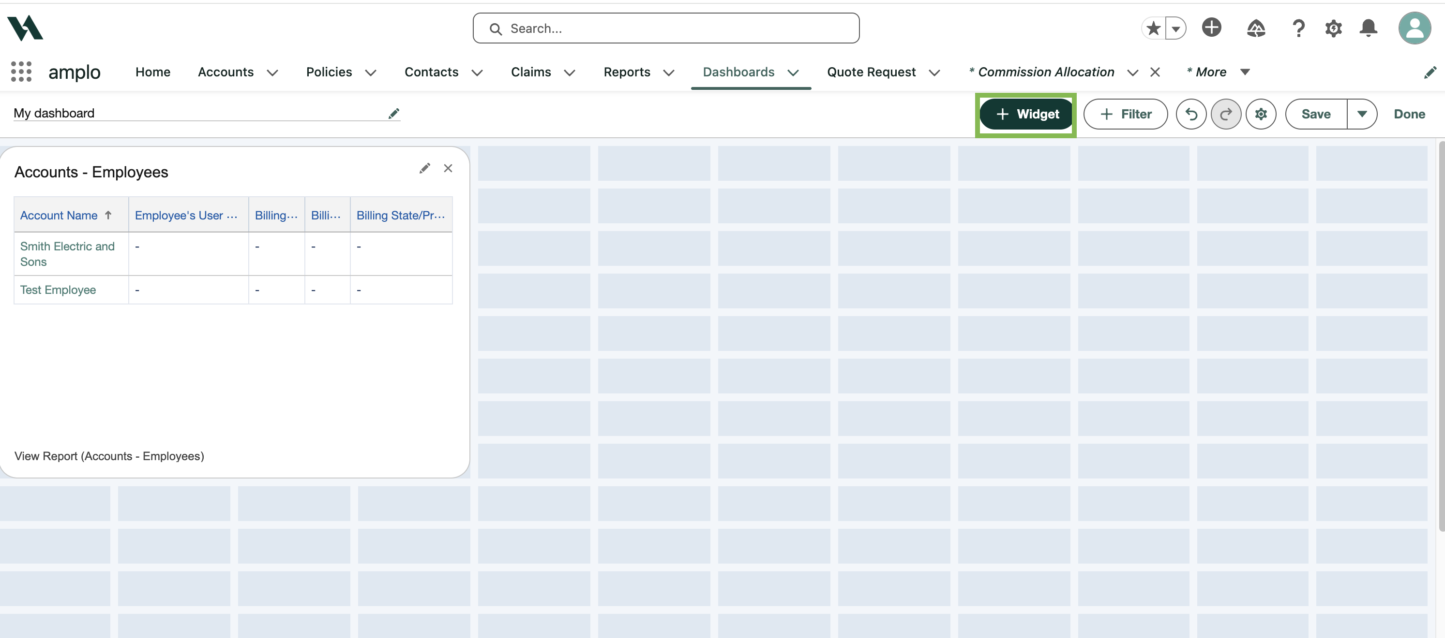Expand the Quote Request tab chevron
The image size is (1445, 638).
coord(934,73)
